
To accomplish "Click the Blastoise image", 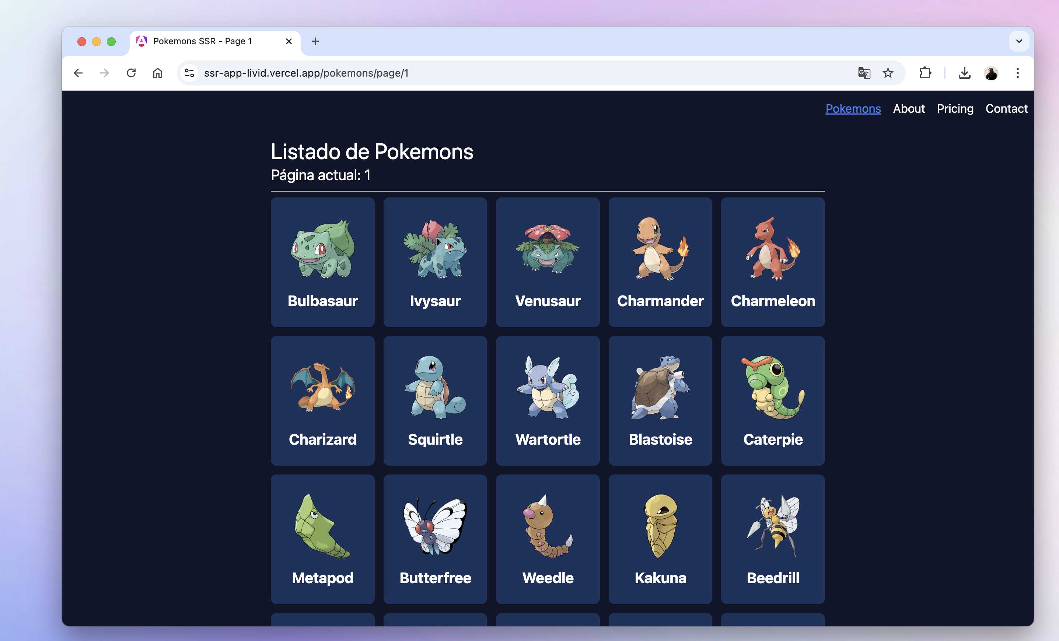I will click(660, 387).
